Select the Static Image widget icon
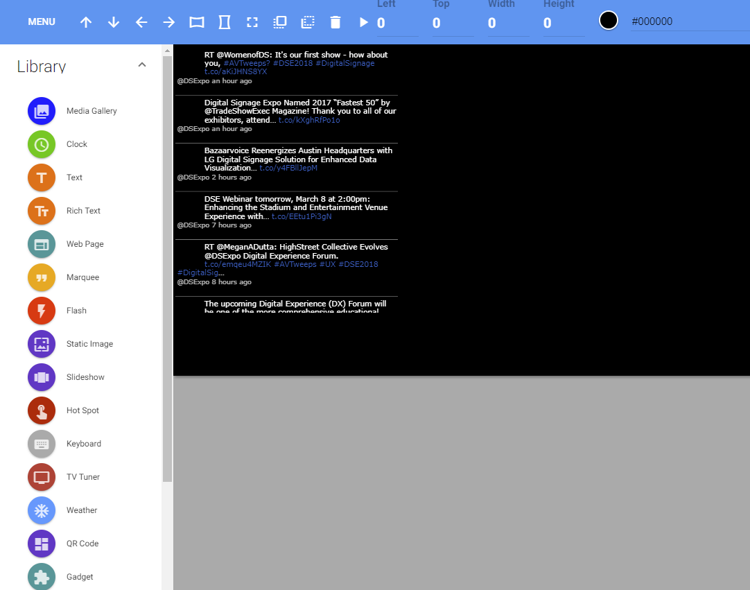 (x=42, y=344)
